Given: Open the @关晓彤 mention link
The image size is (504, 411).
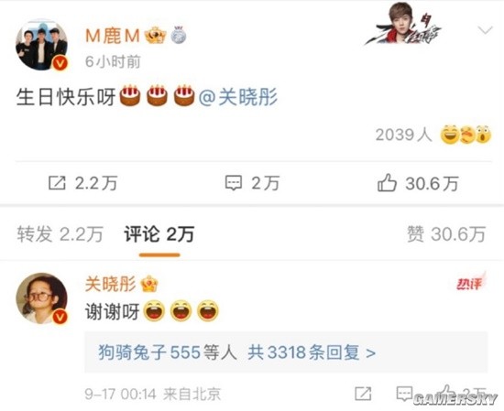Looking at the screenshot, I should [x=238, y=97].
